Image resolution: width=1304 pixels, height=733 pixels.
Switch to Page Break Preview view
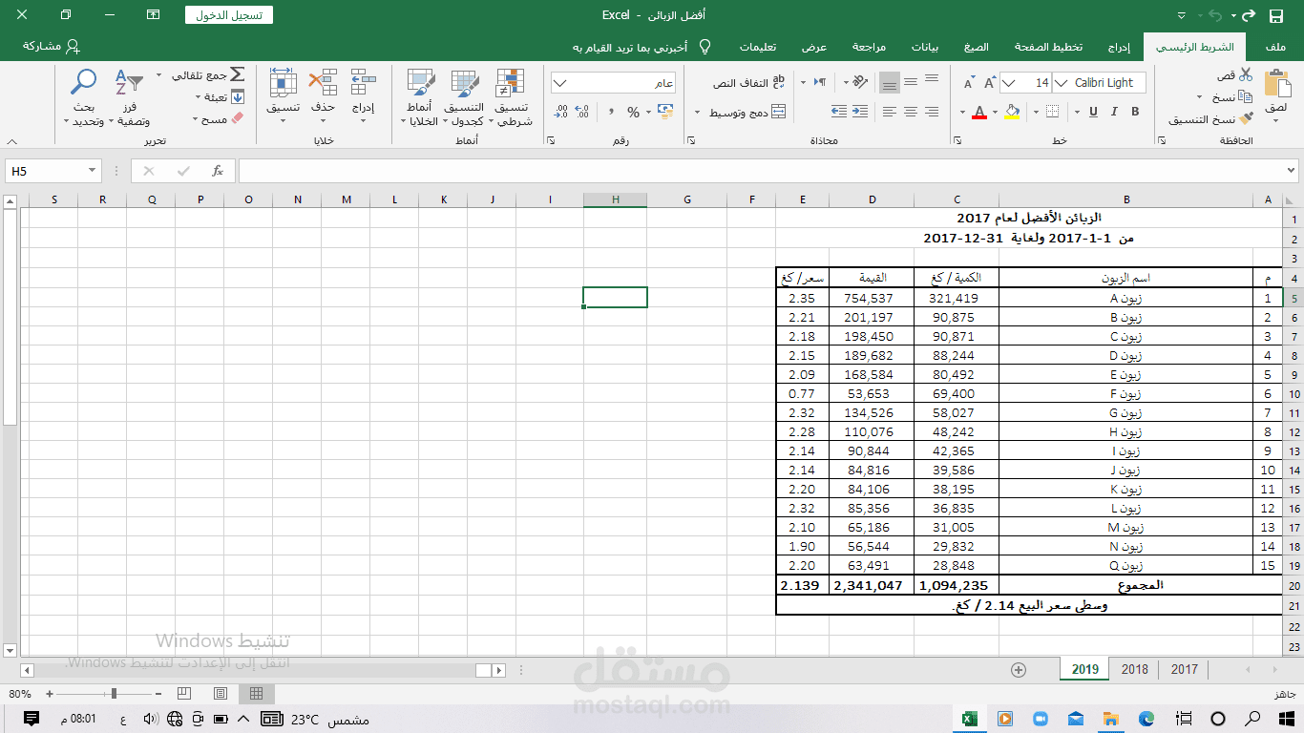[x=184, y=693]
